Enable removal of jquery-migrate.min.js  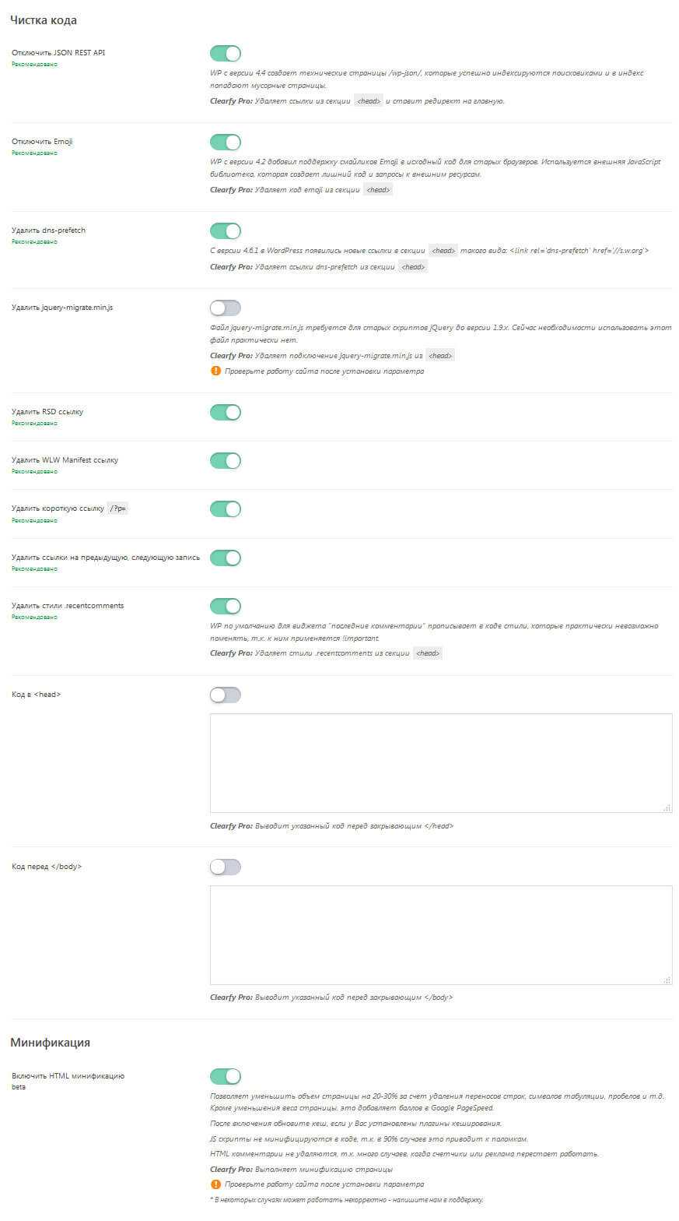click(x=226, y=308)
